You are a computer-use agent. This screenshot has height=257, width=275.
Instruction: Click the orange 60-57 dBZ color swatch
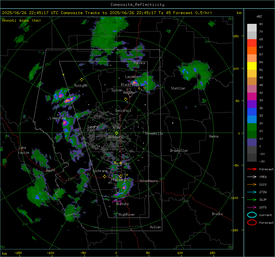pos(252,51)
